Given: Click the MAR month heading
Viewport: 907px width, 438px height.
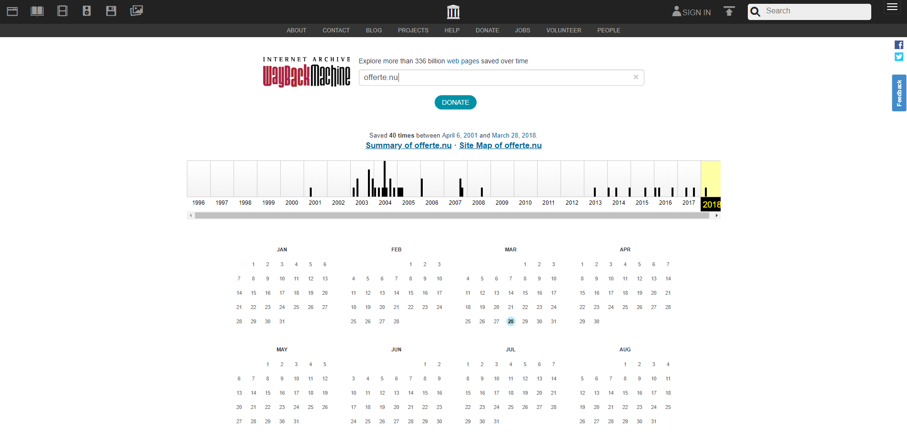Looking at the screenshot, I should coord(510,250).
